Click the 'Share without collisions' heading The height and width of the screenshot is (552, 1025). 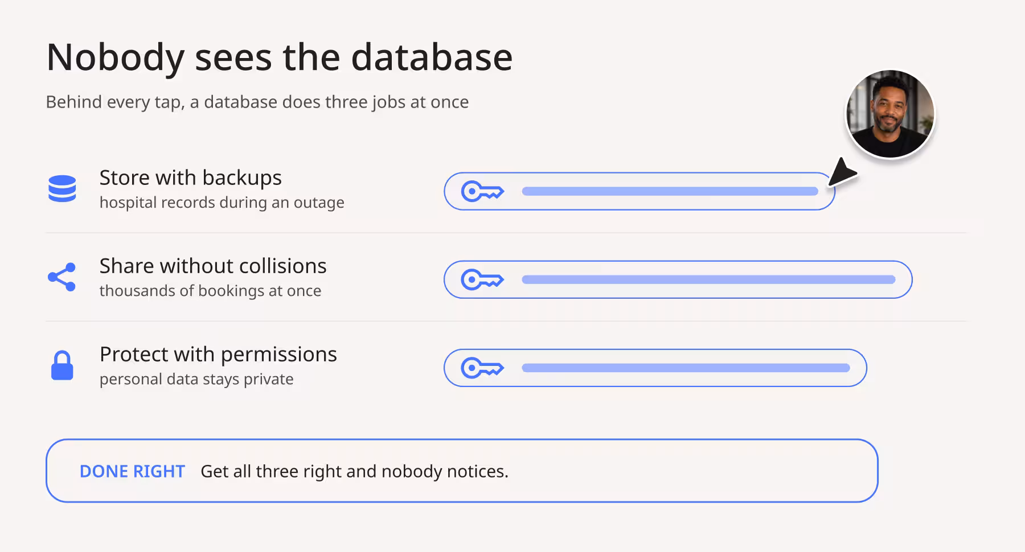click(x=213, y=266)
